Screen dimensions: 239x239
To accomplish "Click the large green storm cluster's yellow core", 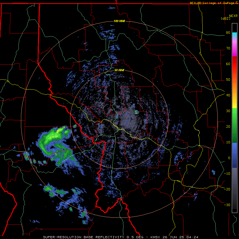I will point(59,131).
